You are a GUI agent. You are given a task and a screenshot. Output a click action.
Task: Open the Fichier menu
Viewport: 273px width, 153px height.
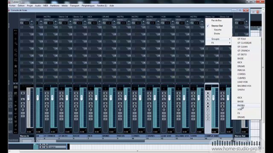pos(12,6)
